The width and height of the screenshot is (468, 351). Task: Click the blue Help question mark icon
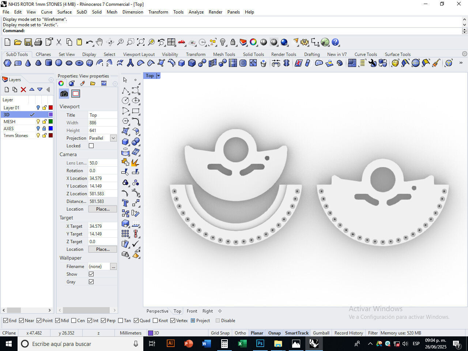335,42
